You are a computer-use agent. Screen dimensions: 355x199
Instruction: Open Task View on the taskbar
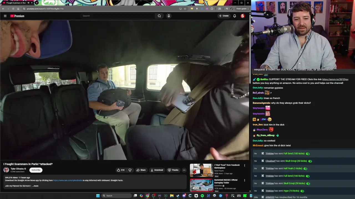[135, 196]
